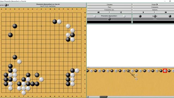Click the black stone at C14
This screenshot has width=174, height=98.
click(10, 35)
